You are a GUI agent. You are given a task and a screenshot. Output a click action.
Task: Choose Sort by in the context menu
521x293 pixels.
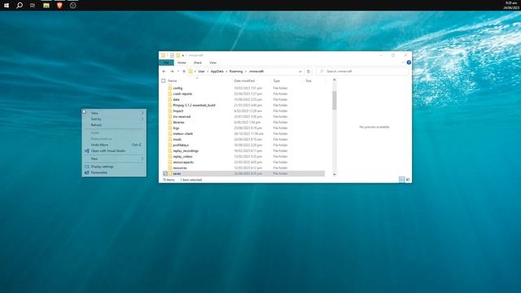[114, 119]
